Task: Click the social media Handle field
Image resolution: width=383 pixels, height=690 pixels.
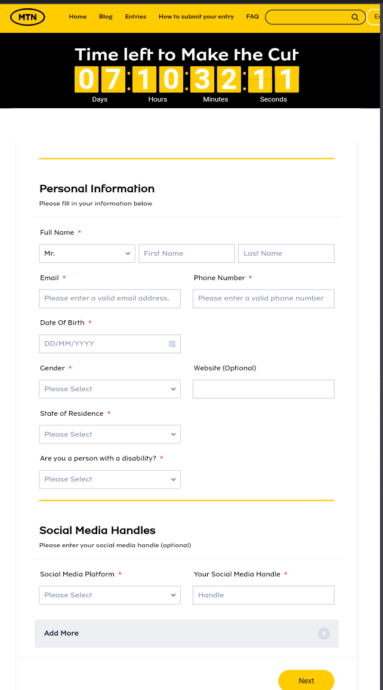Action: click(263, 595)
